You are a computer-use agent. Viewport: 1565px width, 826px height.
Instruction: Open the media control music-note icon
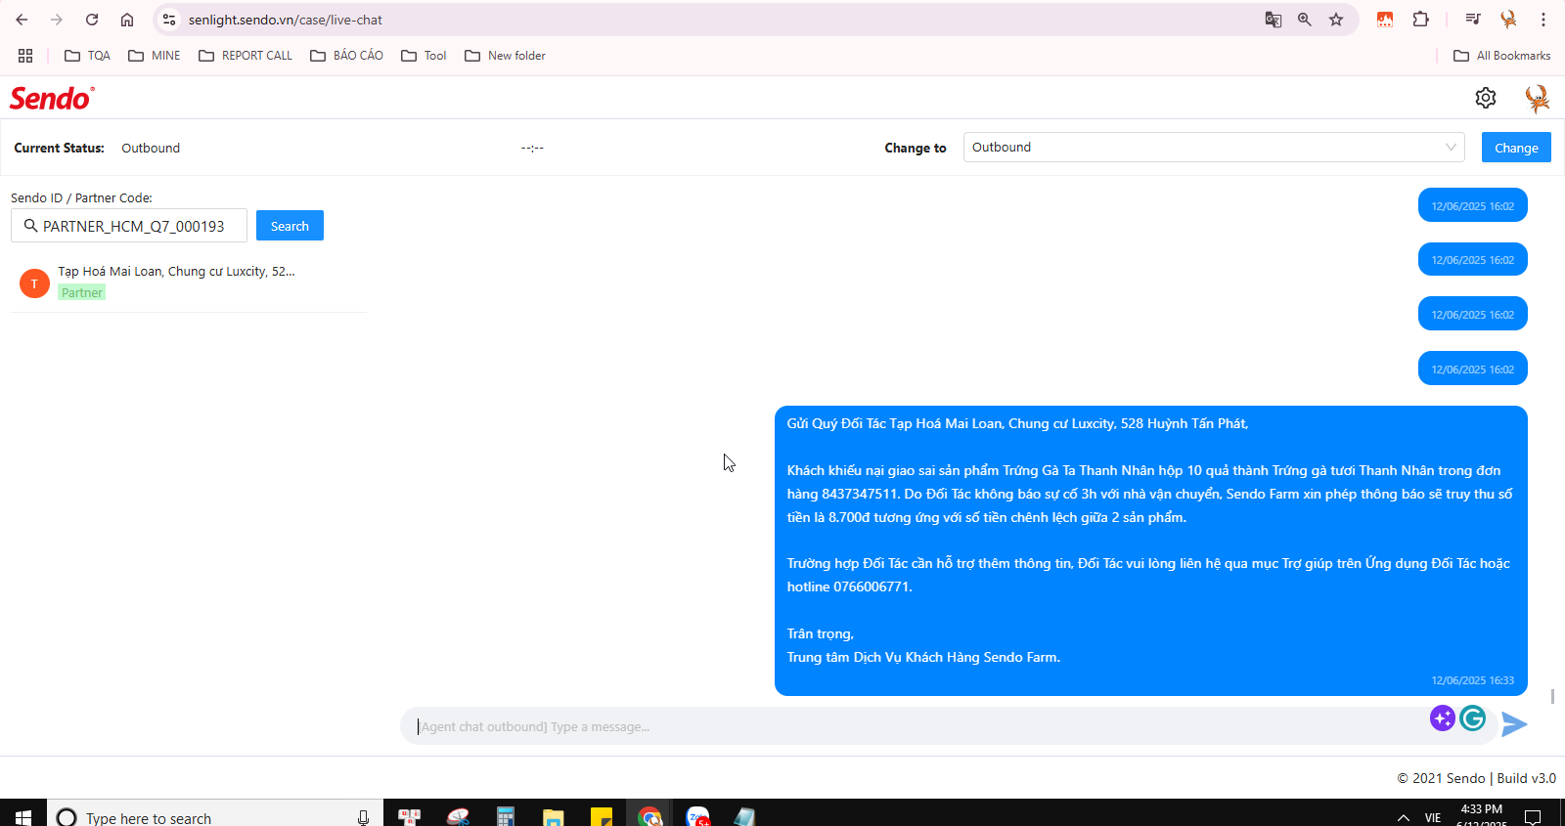[x=1472, y=20]
